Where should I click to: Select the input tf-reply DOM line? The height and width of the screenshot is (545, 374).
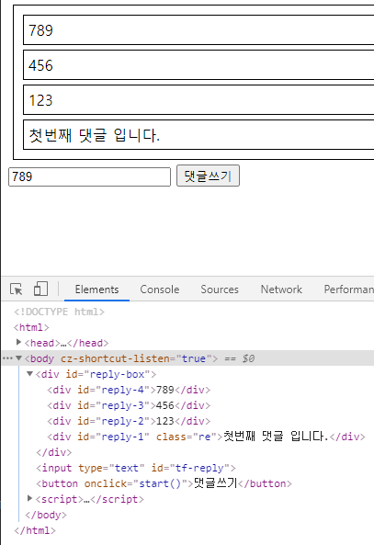click(x=136, y=468)
